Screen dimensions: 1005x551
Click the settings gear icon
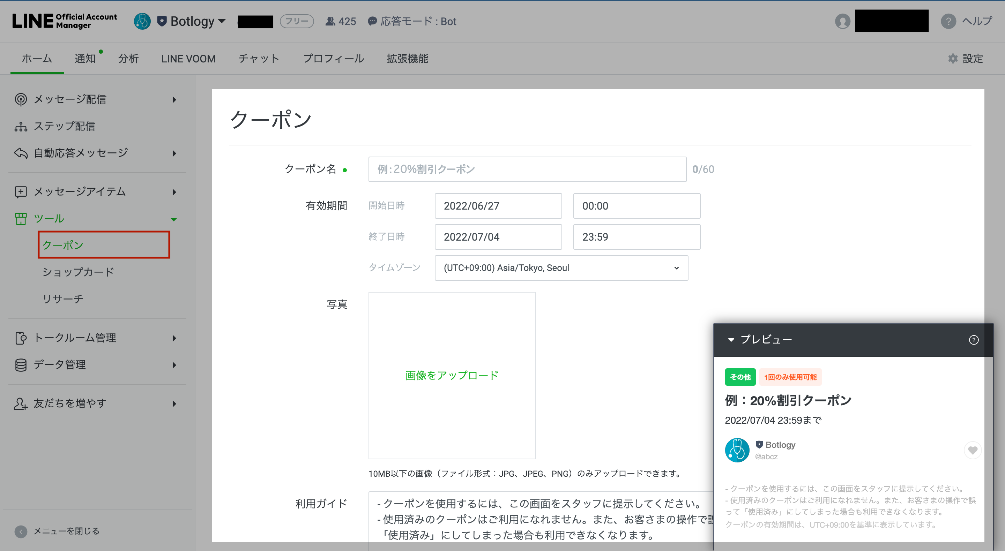click(x=953, y=59)
